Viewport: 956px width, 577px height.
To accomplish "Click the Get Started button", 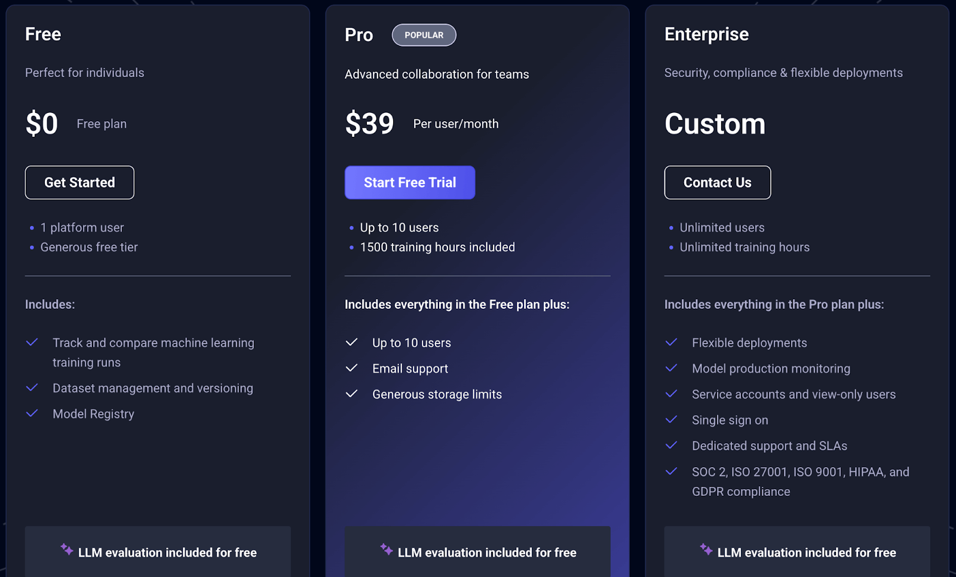I will (x=79, y=183).
